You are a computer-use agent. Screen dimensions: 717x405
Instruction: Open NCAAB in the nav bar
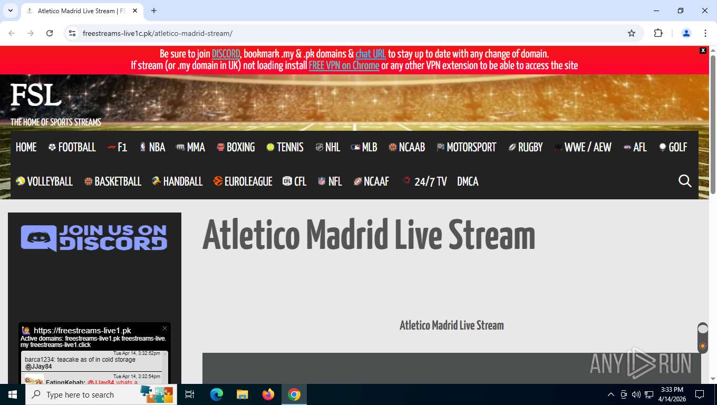pos(406,148)
